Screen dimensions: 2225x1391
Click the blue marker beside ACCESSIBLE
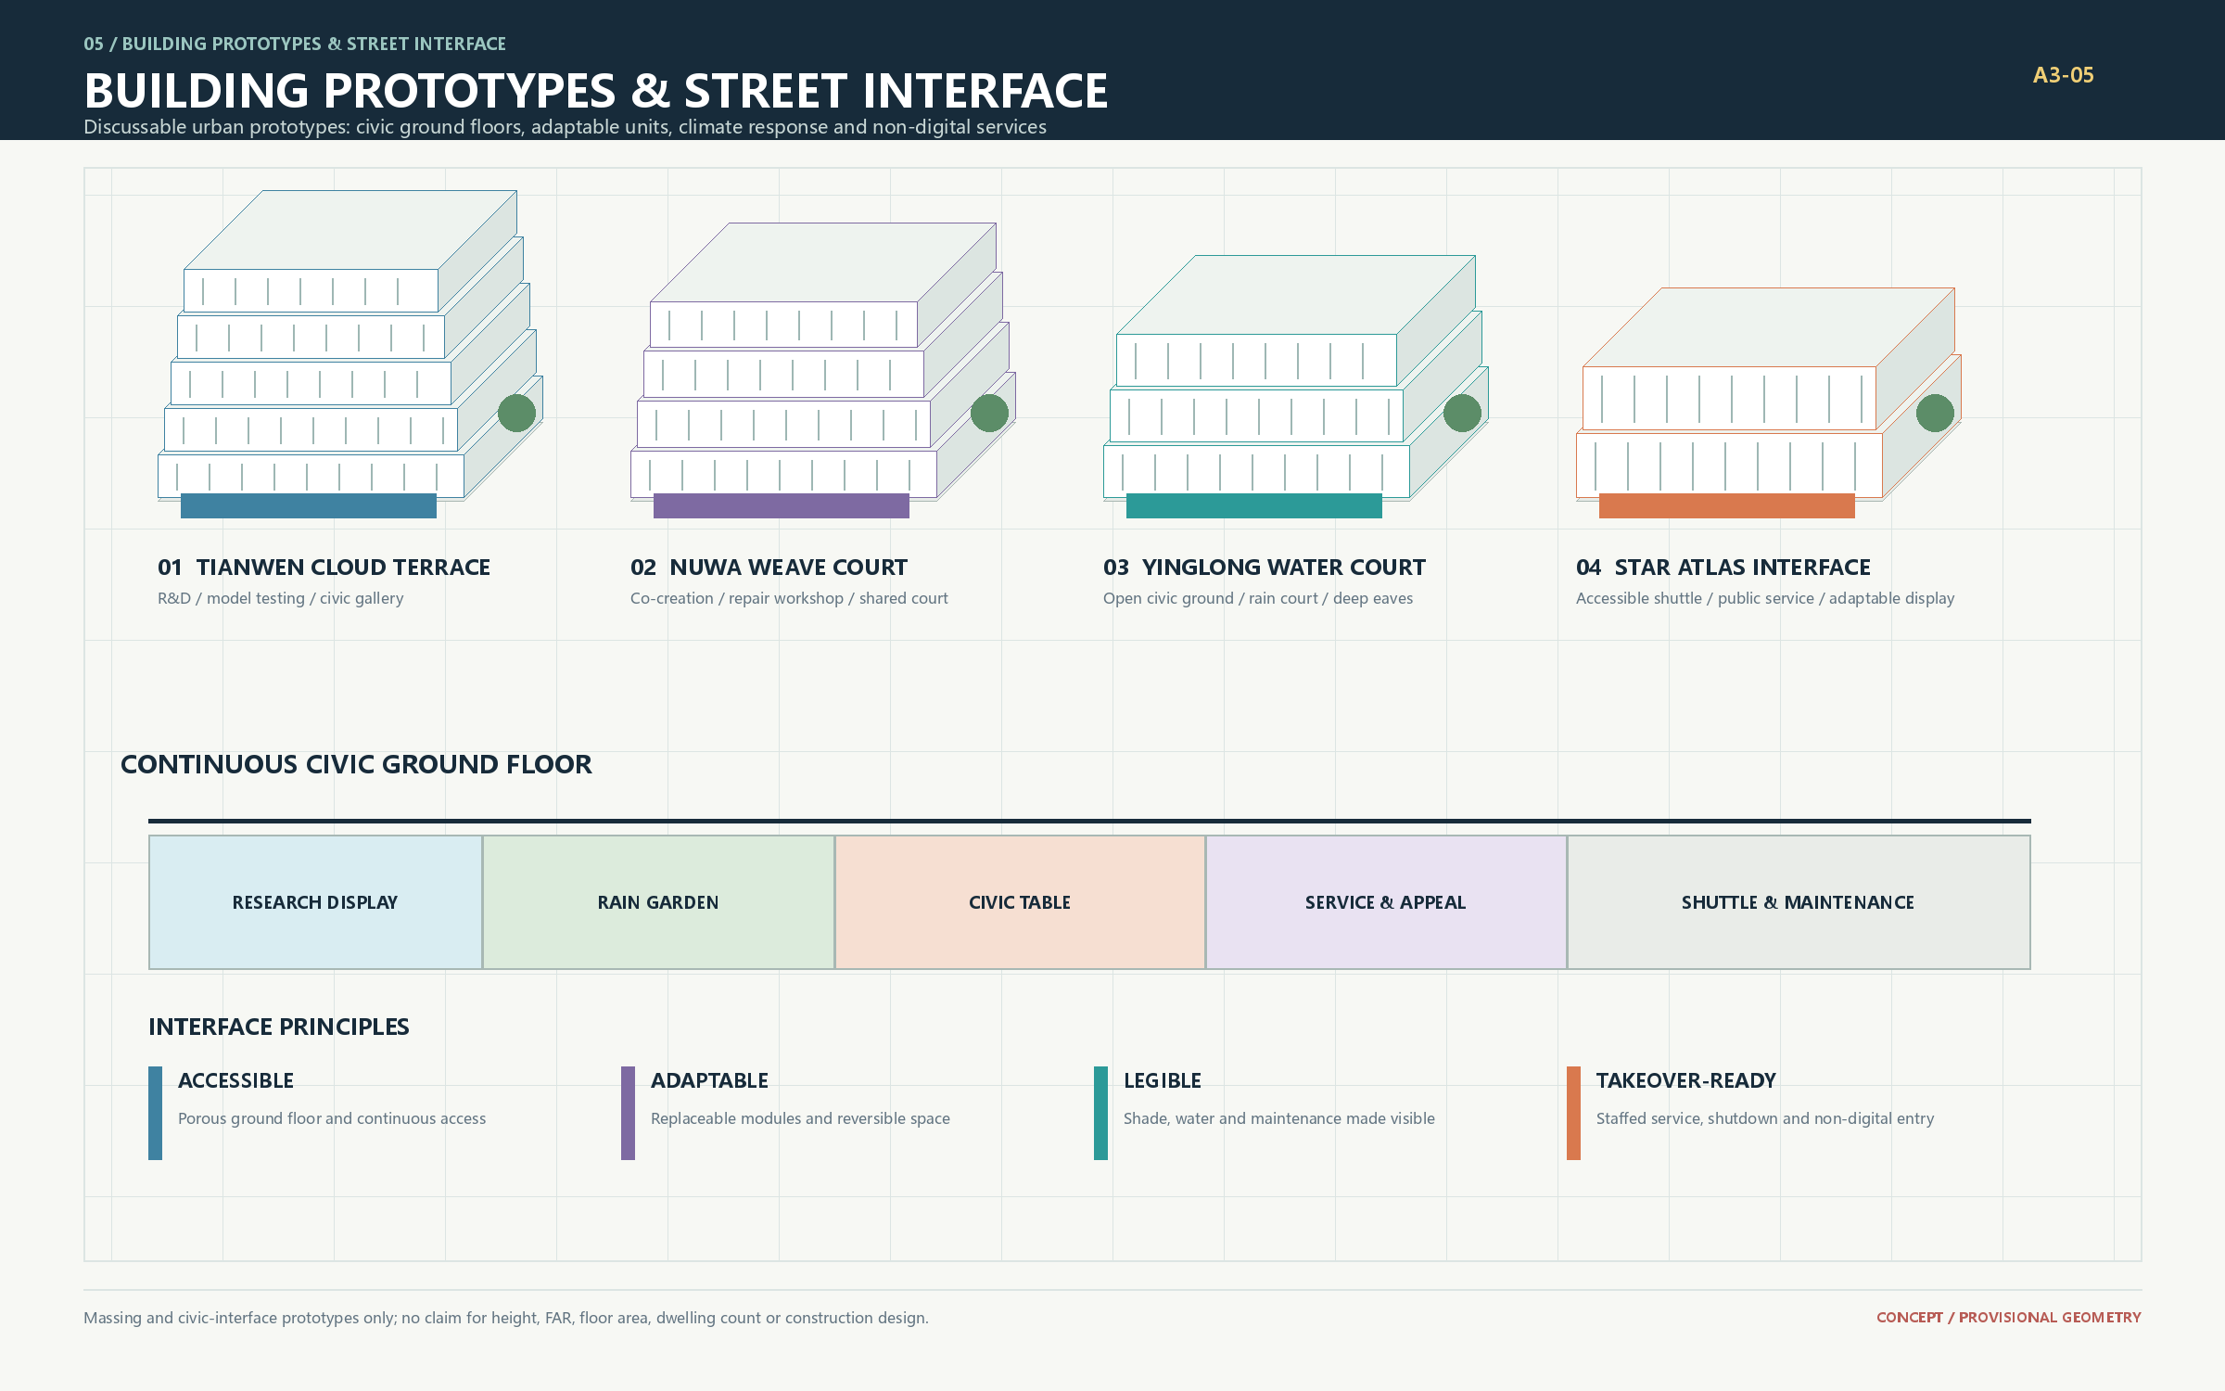click(155, 1113)
